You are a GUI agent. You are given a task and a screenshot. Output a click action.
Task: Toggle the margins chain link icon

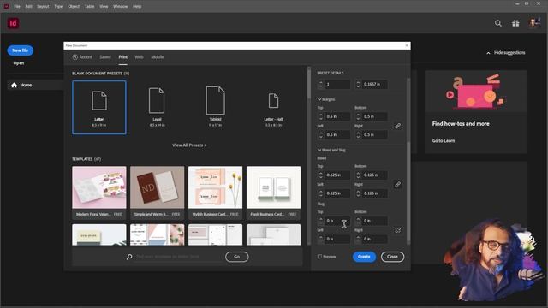pos(397,126)
